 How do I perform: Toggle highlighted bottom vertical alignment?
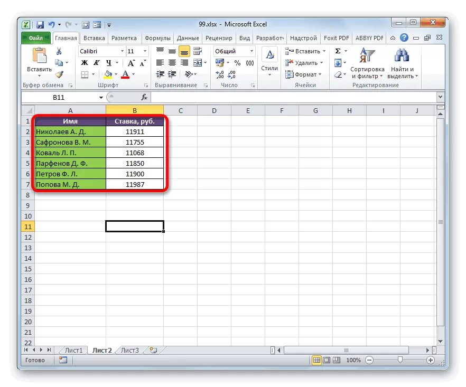click(x=184, y=52)
